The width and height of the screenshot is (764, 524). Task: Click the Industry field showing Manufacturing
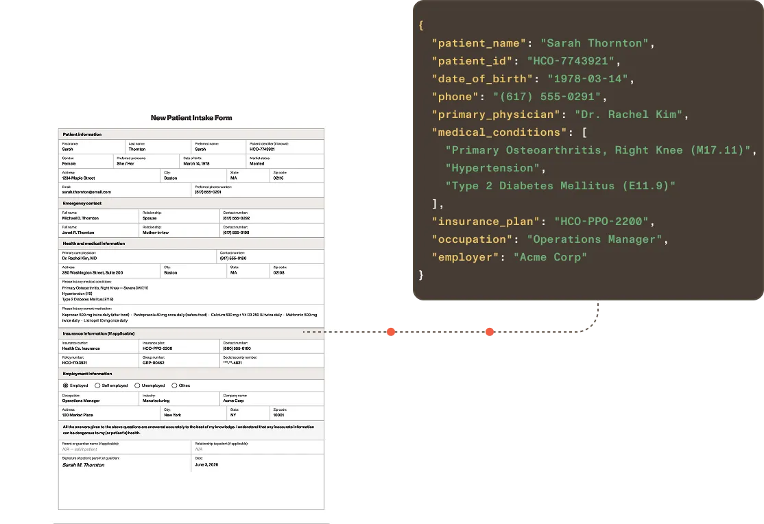[x=179, y=398]
